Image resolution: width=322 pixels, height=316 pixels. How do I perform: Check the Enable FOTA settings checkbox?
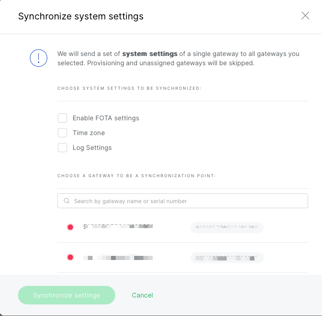click(x=62, y=118)
